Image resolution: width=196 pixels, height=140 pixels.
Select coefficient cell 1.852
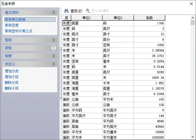click(149, 83)
